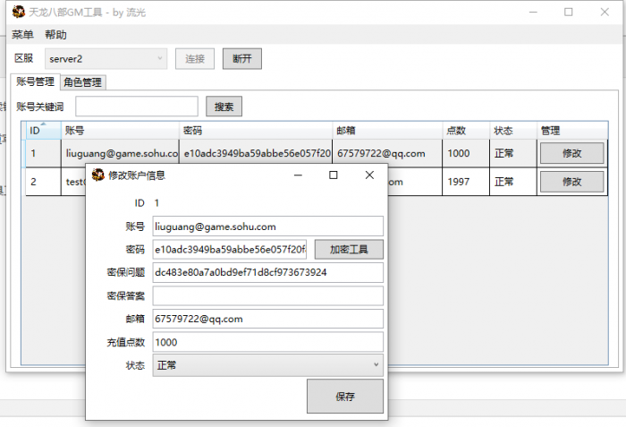Click the 搜索 button
This screenshot has width=626, height=427.
(x=224, y=107)
